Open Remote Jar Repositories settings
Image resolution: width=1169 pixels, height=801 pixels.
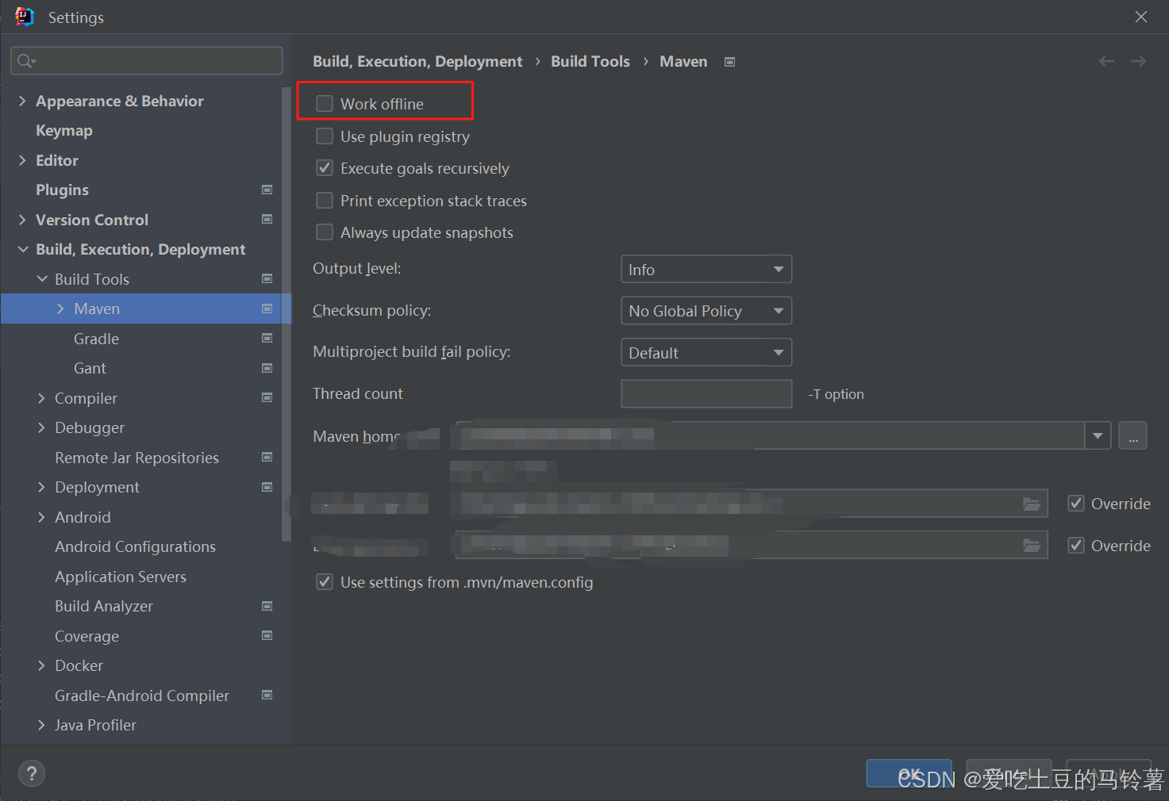137,458
